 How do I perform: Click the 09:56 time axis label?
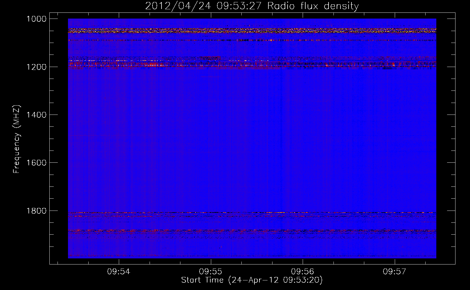303,272
